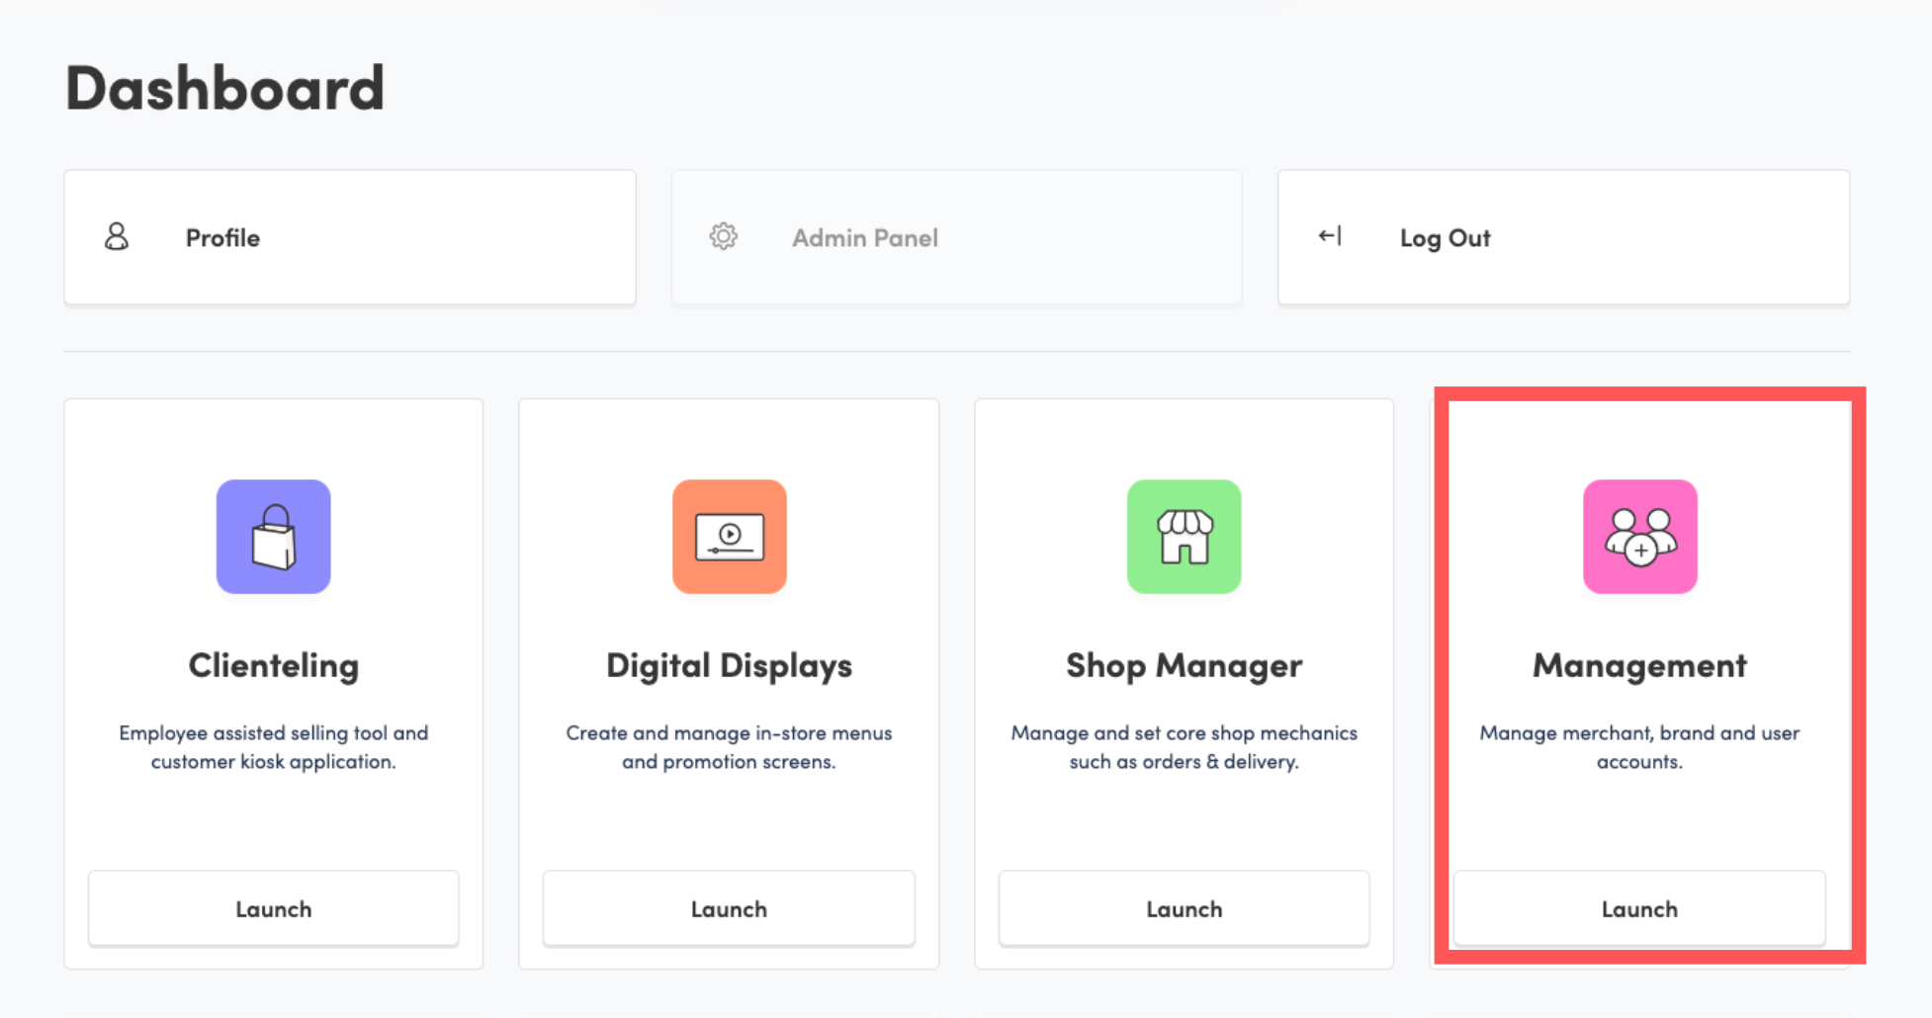Click the Dashboard page heading
The image size is (1932, 1018).
(x=224, y=88)
